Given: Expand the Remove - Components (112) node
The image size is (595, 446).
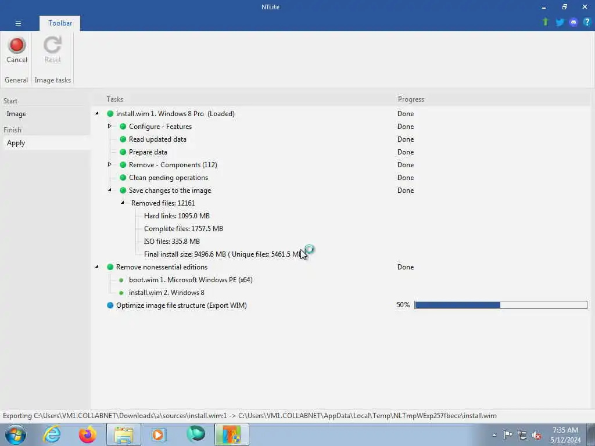Looking at the screenshot, I should pos(110,164).
